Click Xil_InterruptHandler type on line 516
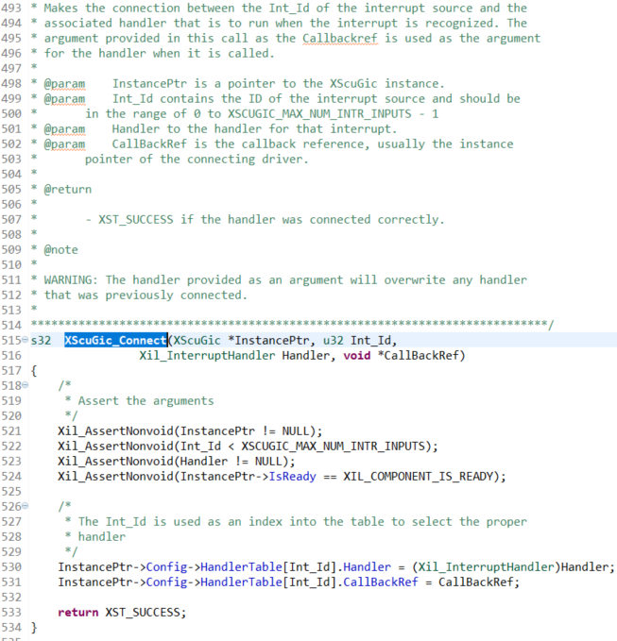617x641 pixels. tap(207, 355)
